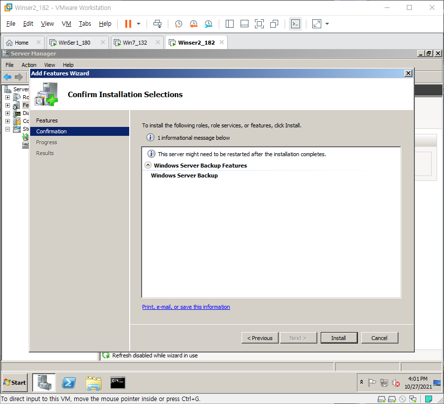This screenshot has height=404, width=444.
Task: Collapse Windows Server Backup Features section
Action: (148, 165)
